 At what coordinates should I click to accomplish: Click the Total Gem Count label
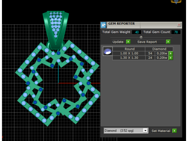157,32
